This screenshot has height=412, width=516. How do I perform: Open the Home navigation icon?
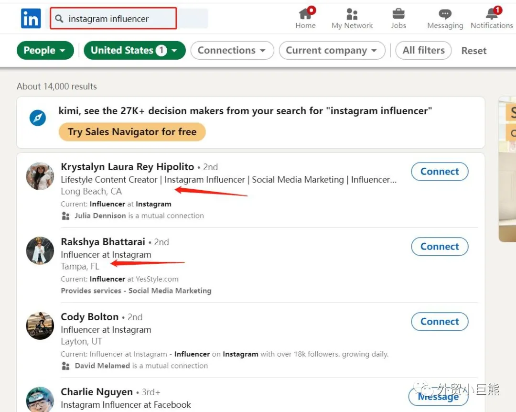coord(305,14)
